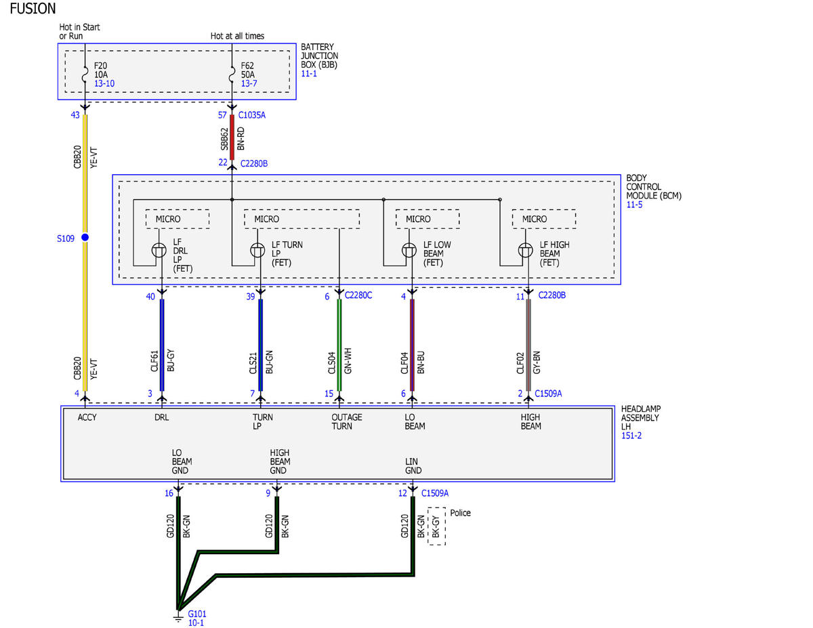The width and height of the screenshot is (813, 628).
Task: Click the G101 ground symbol
Action: coord(178,618)
